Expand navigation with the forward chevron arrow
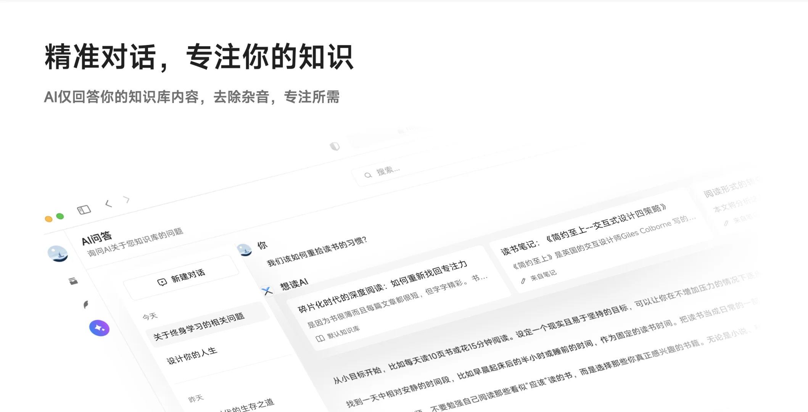Viewport: 808px width, 412px height. click(x=126, y=200)
